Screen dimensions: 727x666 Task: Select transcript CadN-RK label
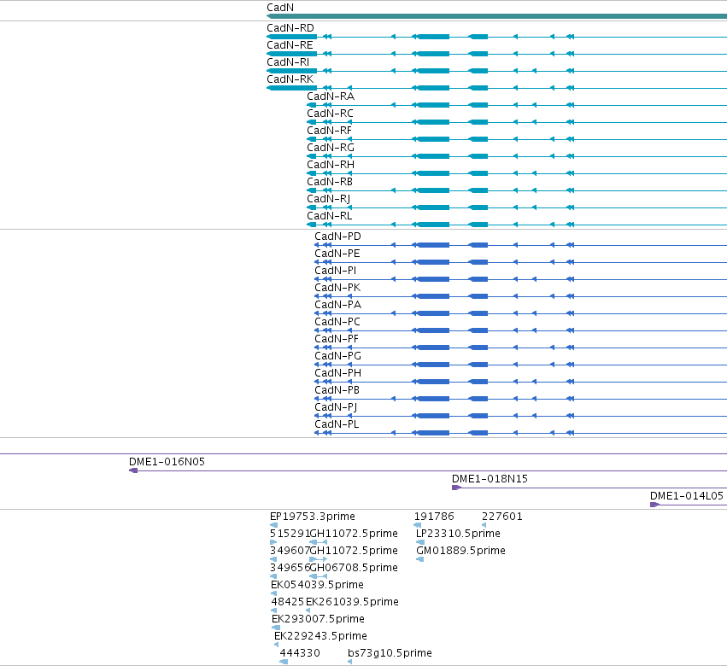pyautogui.click(x=290, y=79)
